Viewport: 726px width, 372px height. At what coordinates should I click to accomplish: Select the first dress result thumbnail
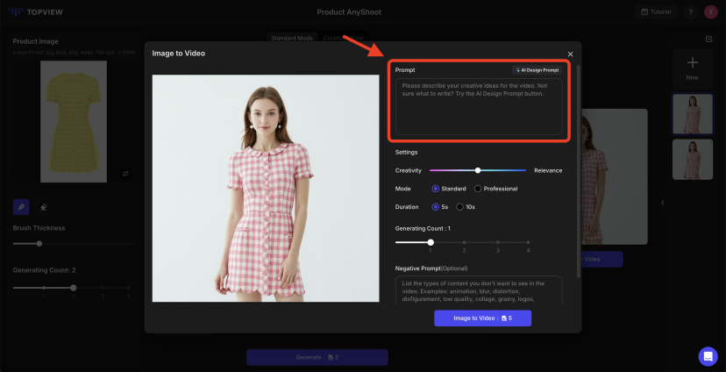(693, 113)
